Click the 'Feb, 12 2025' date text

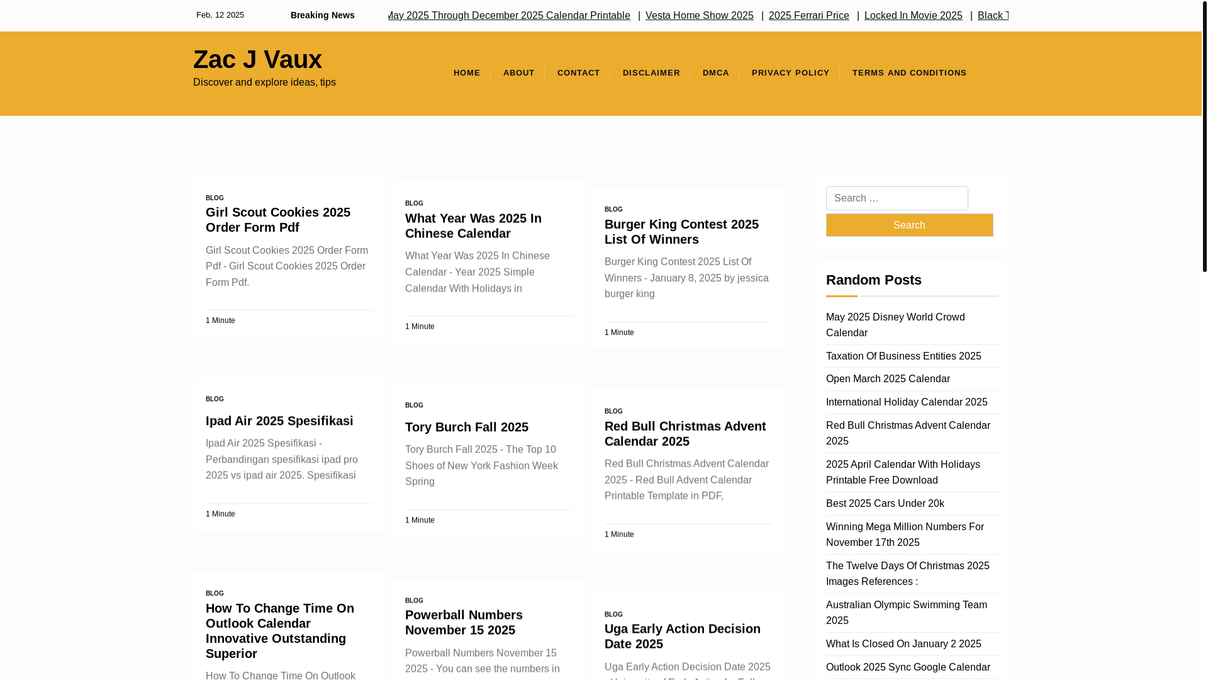(x=220, y=15)
